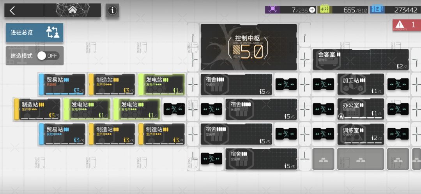This screenshot has height=194, width=421.
Task: Select corridor icon left of three-pip 宿舍
Action: (211, 159)
